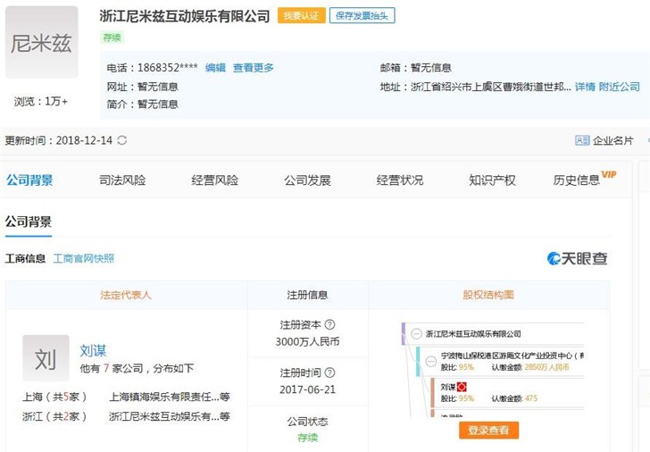The image size is (650, 452).
Task: Click the 浙江（共2家）region entry
Action: pos(54,416)
